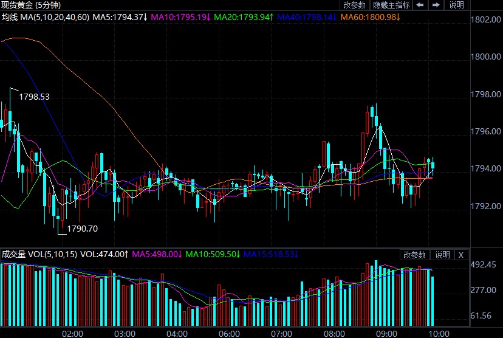Viewport: 503px width, 338px height.
Task: Click 隐藏主指标 to hide main indicator
Action: [x=391, y=5]
